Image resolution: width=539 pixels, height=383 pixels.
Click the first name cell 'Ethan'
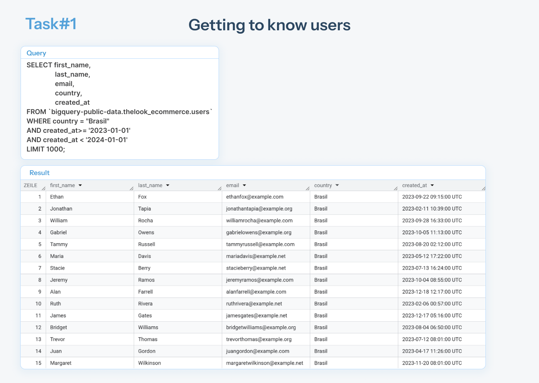57,197
